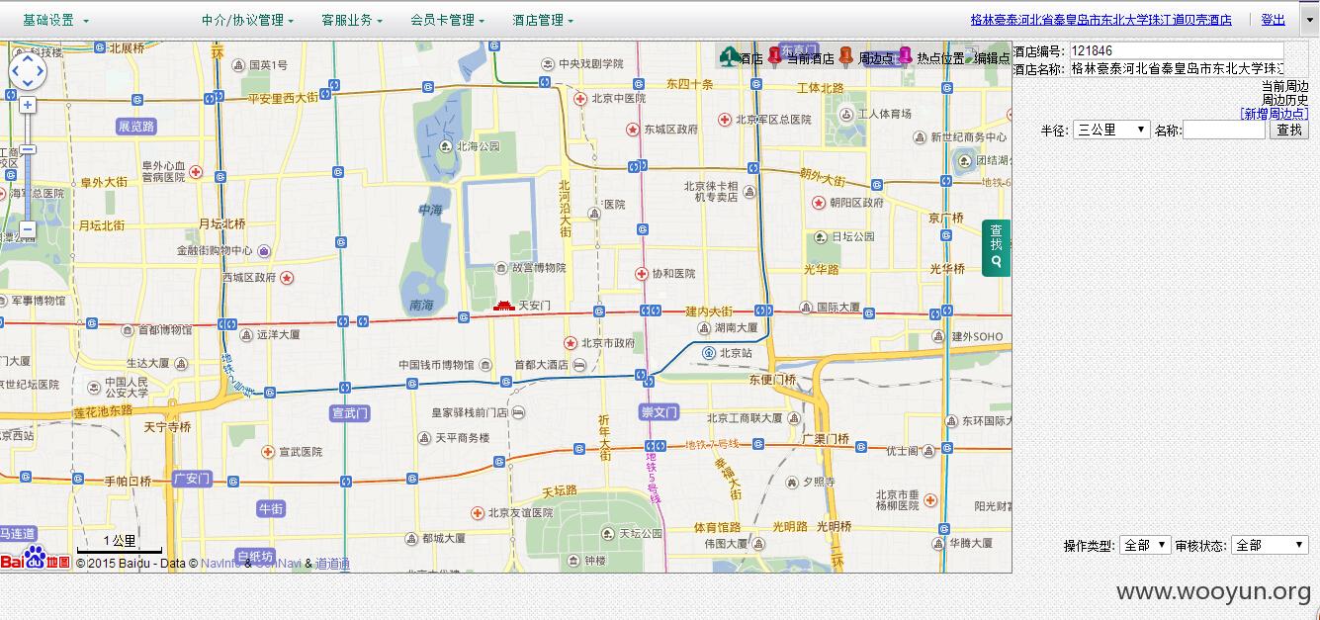Click the 西城区政府 star marker
The height and width of the screenshot is (620, 1320).
pos(287,278)
